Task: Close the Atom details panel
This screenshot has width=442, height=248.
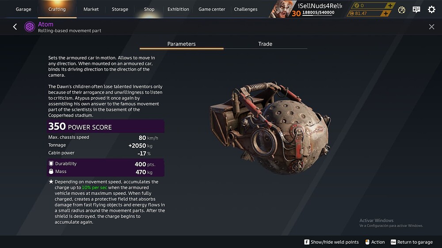Action: click(431, 27)
